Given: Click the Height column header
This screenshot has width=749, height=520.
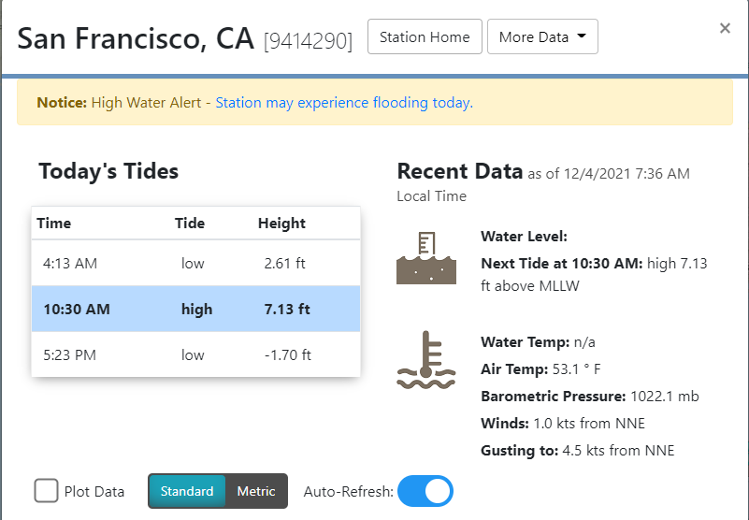Looking at the screenshot, I should [x=281, y=224].
